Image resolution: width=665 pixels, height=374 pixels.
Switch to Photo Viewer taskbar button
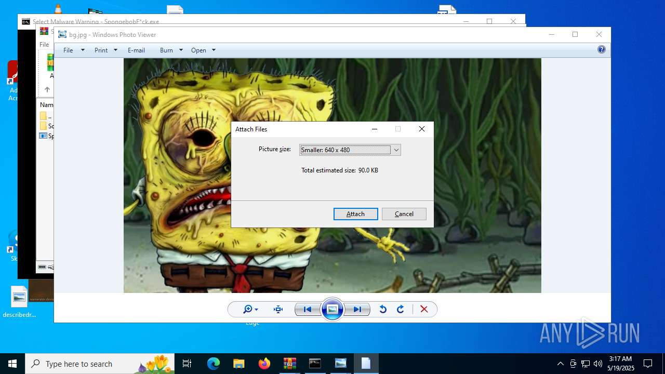340,364
